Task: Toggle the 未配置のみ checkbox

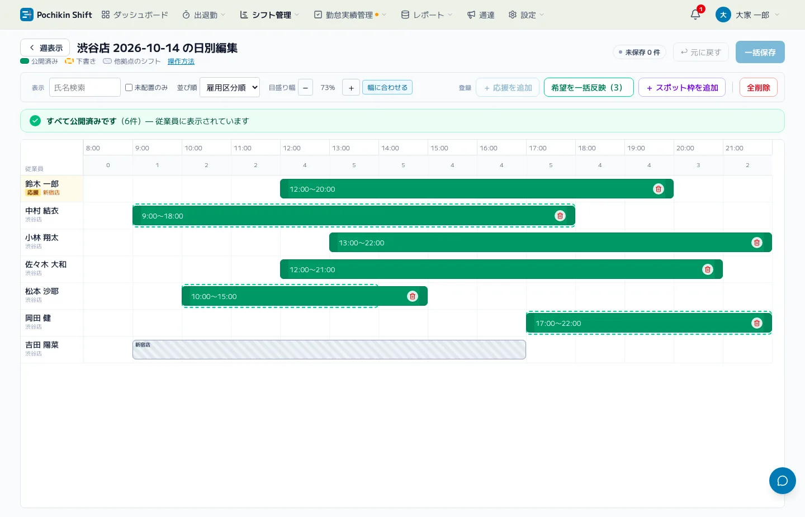Action: 129,88
